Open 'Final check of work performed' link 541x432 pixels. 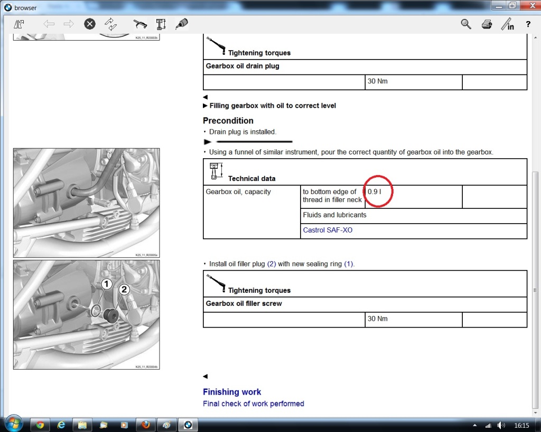253,404
